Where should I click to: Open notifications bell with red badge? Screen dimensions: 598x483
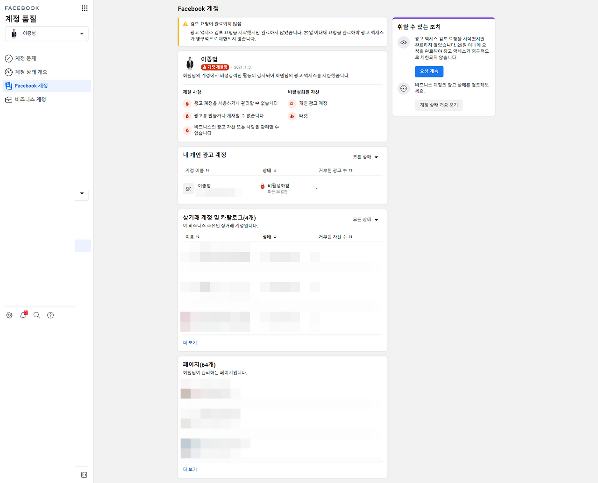point(23,315)
